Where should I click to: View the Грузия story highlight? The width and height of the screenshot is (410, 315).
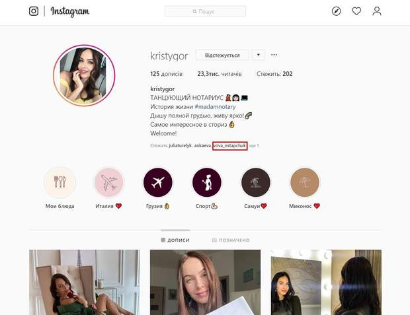click(157, 182)
